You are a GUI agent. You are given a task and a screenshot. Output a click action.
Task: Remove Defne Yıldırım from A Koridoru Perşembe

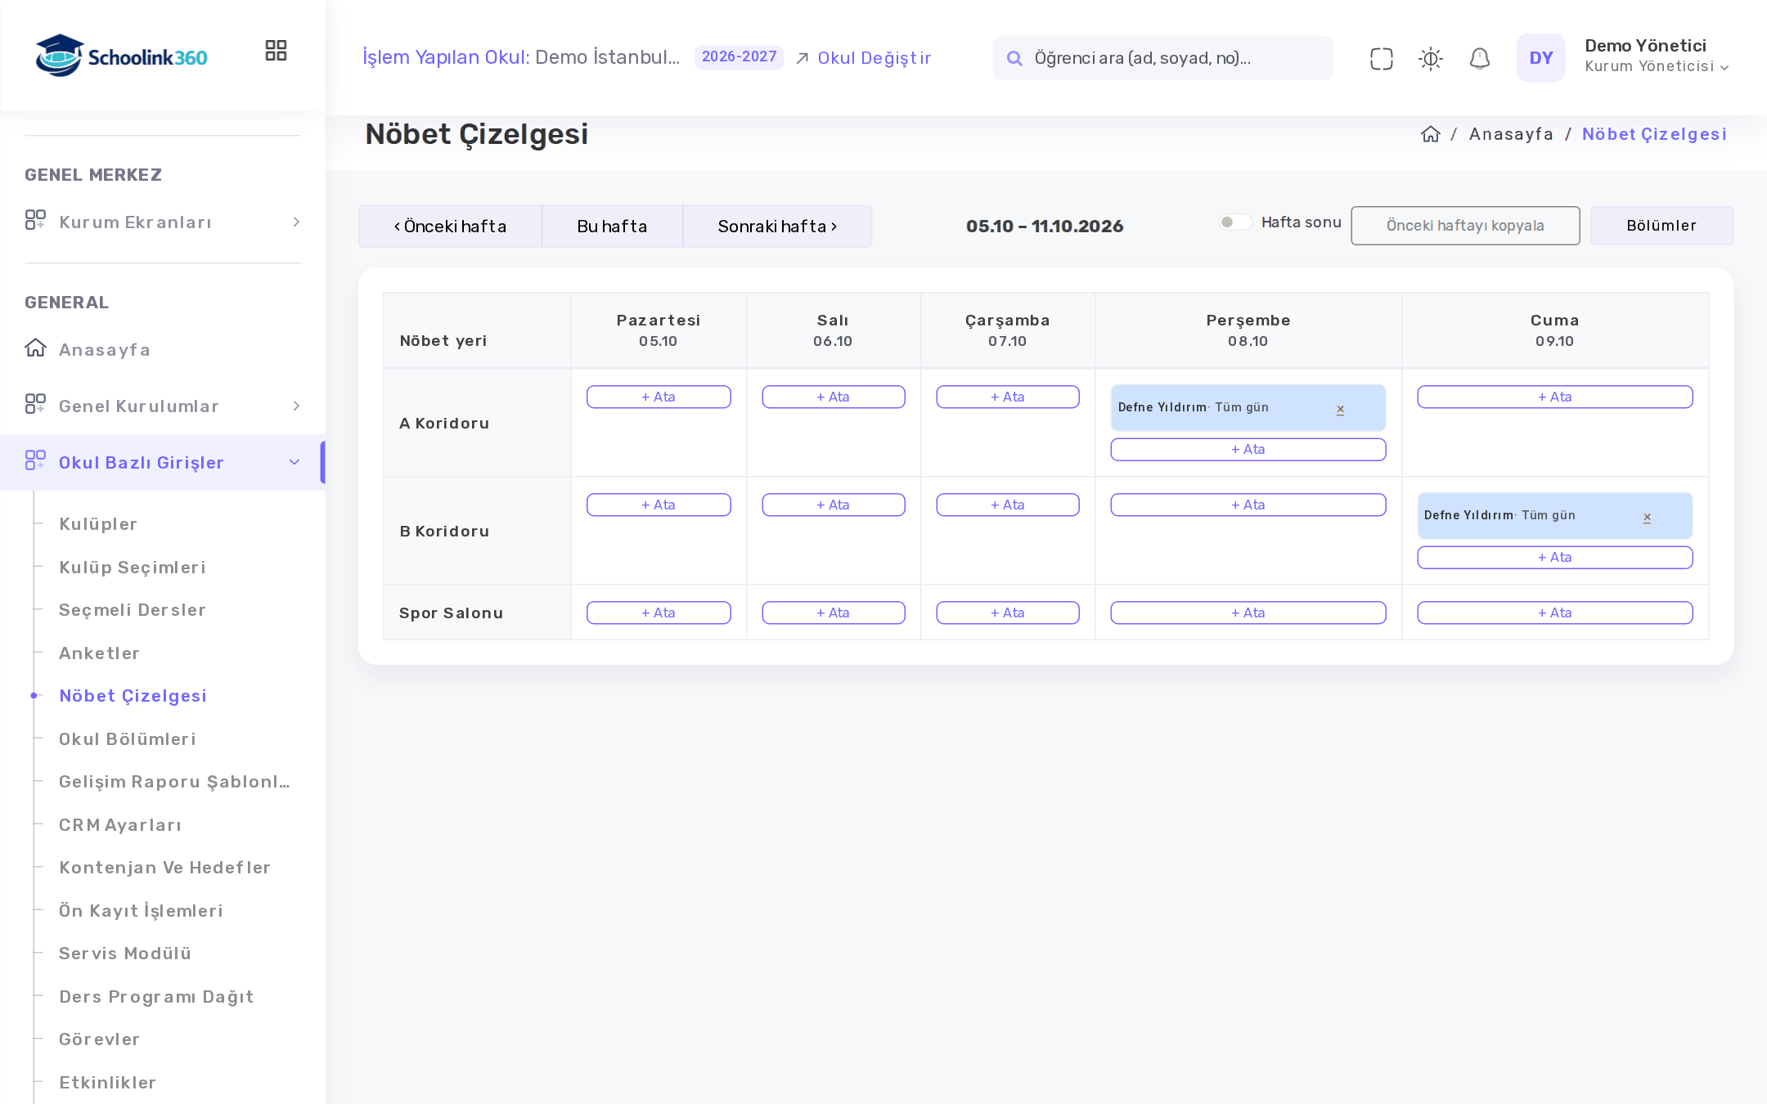click(x=1340, y=409)
